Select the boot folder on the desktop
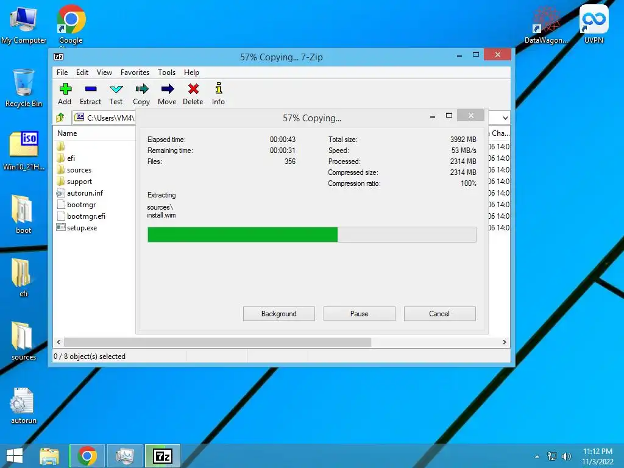This screenshot has height=468, width=624. [24, 214]
